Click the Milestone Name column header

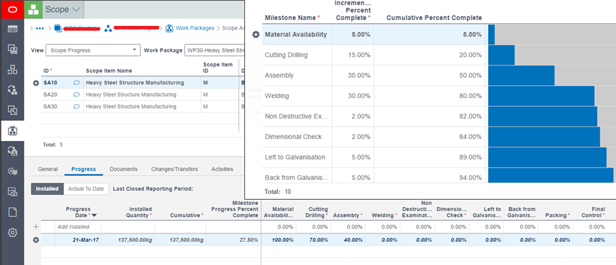click(291, 18)
